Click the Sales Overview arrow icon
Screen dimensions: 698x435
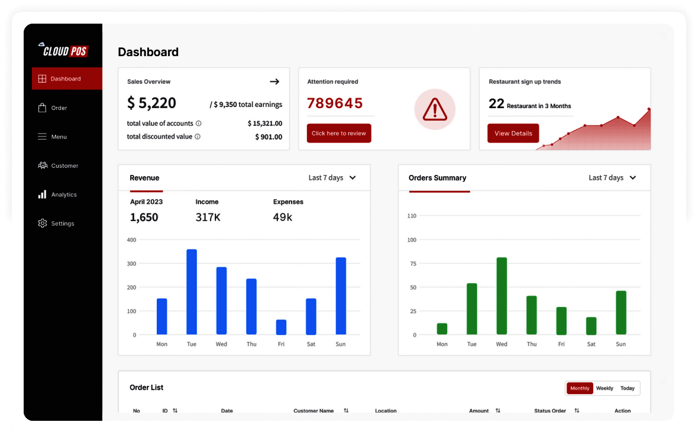(274, 82)
